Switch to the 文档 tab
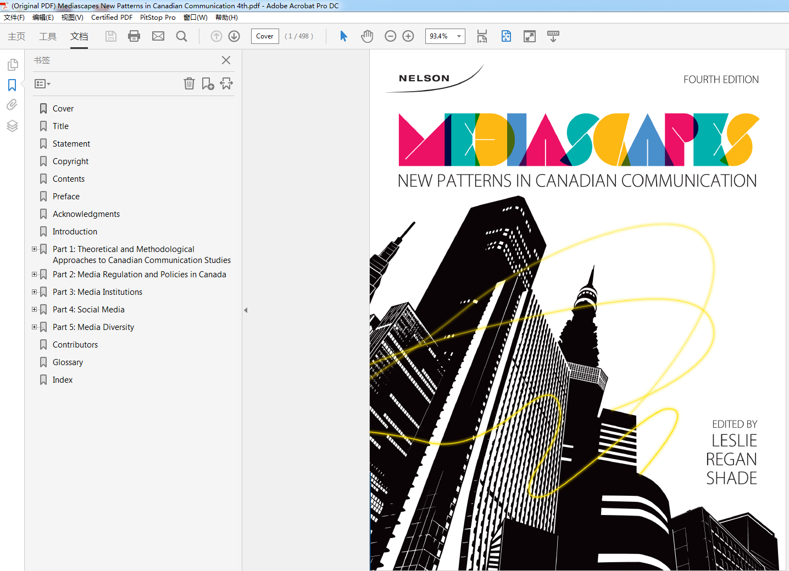789x571 pixels. point(79,36)
